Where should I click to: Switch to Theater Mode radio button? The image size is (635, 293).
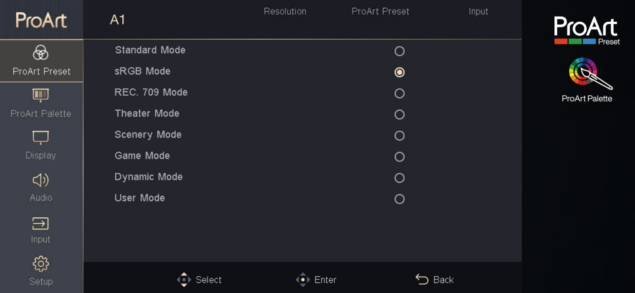[x=399, y=115]
